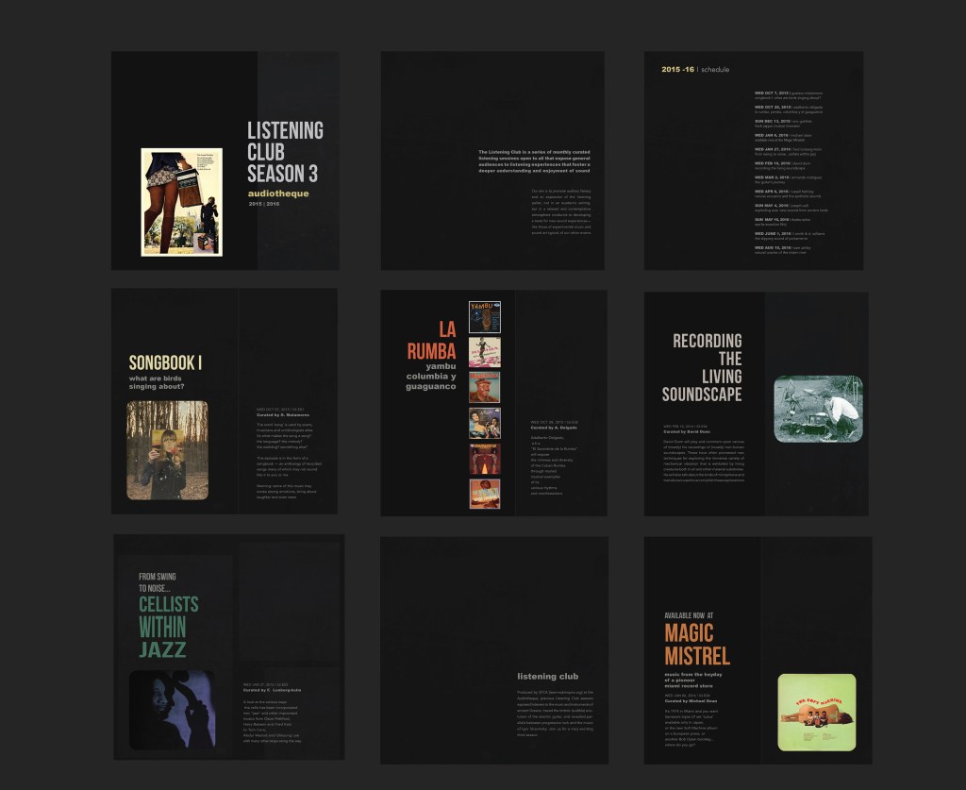Click the "listening club" footer heading
Viewport: 966px width, 790px height.
point(547,677)
